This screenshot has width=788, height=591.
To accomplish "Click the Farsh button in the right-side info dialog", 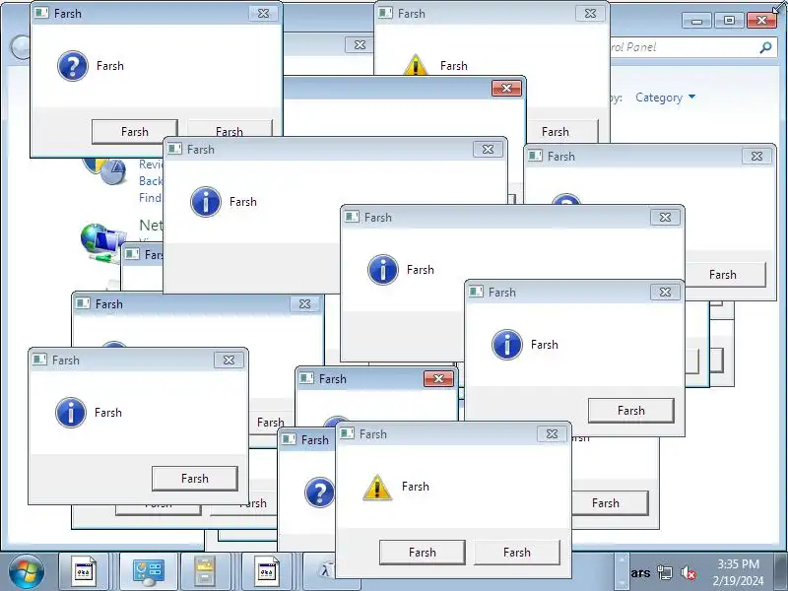I will pos(631,411).
